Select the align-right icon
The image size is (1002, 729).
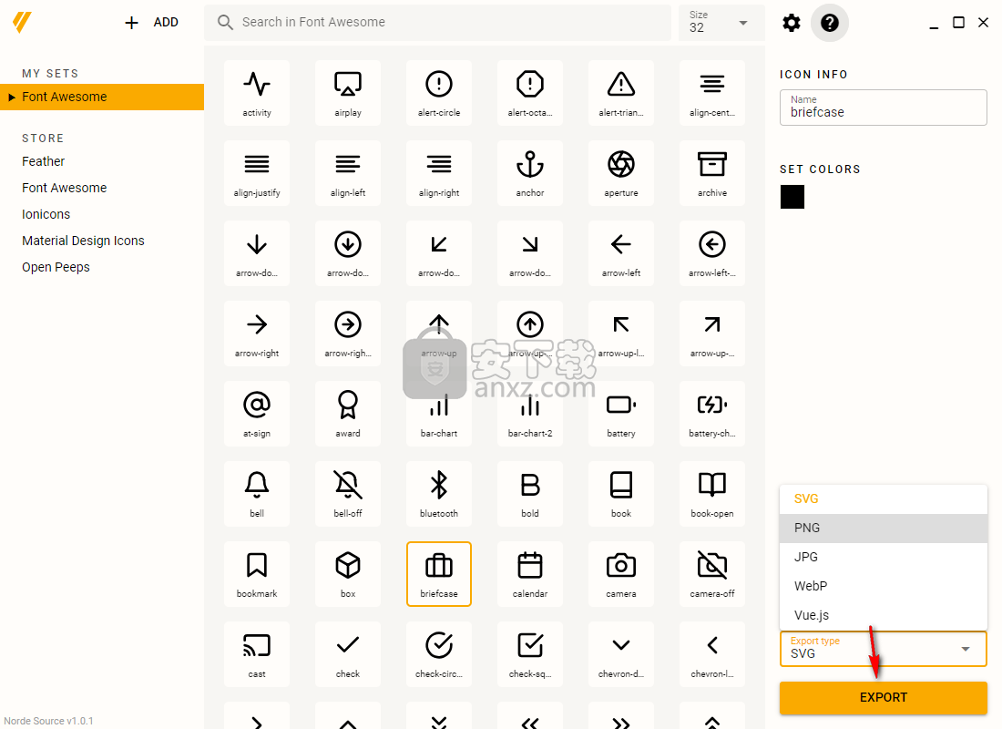pos(439,173)
